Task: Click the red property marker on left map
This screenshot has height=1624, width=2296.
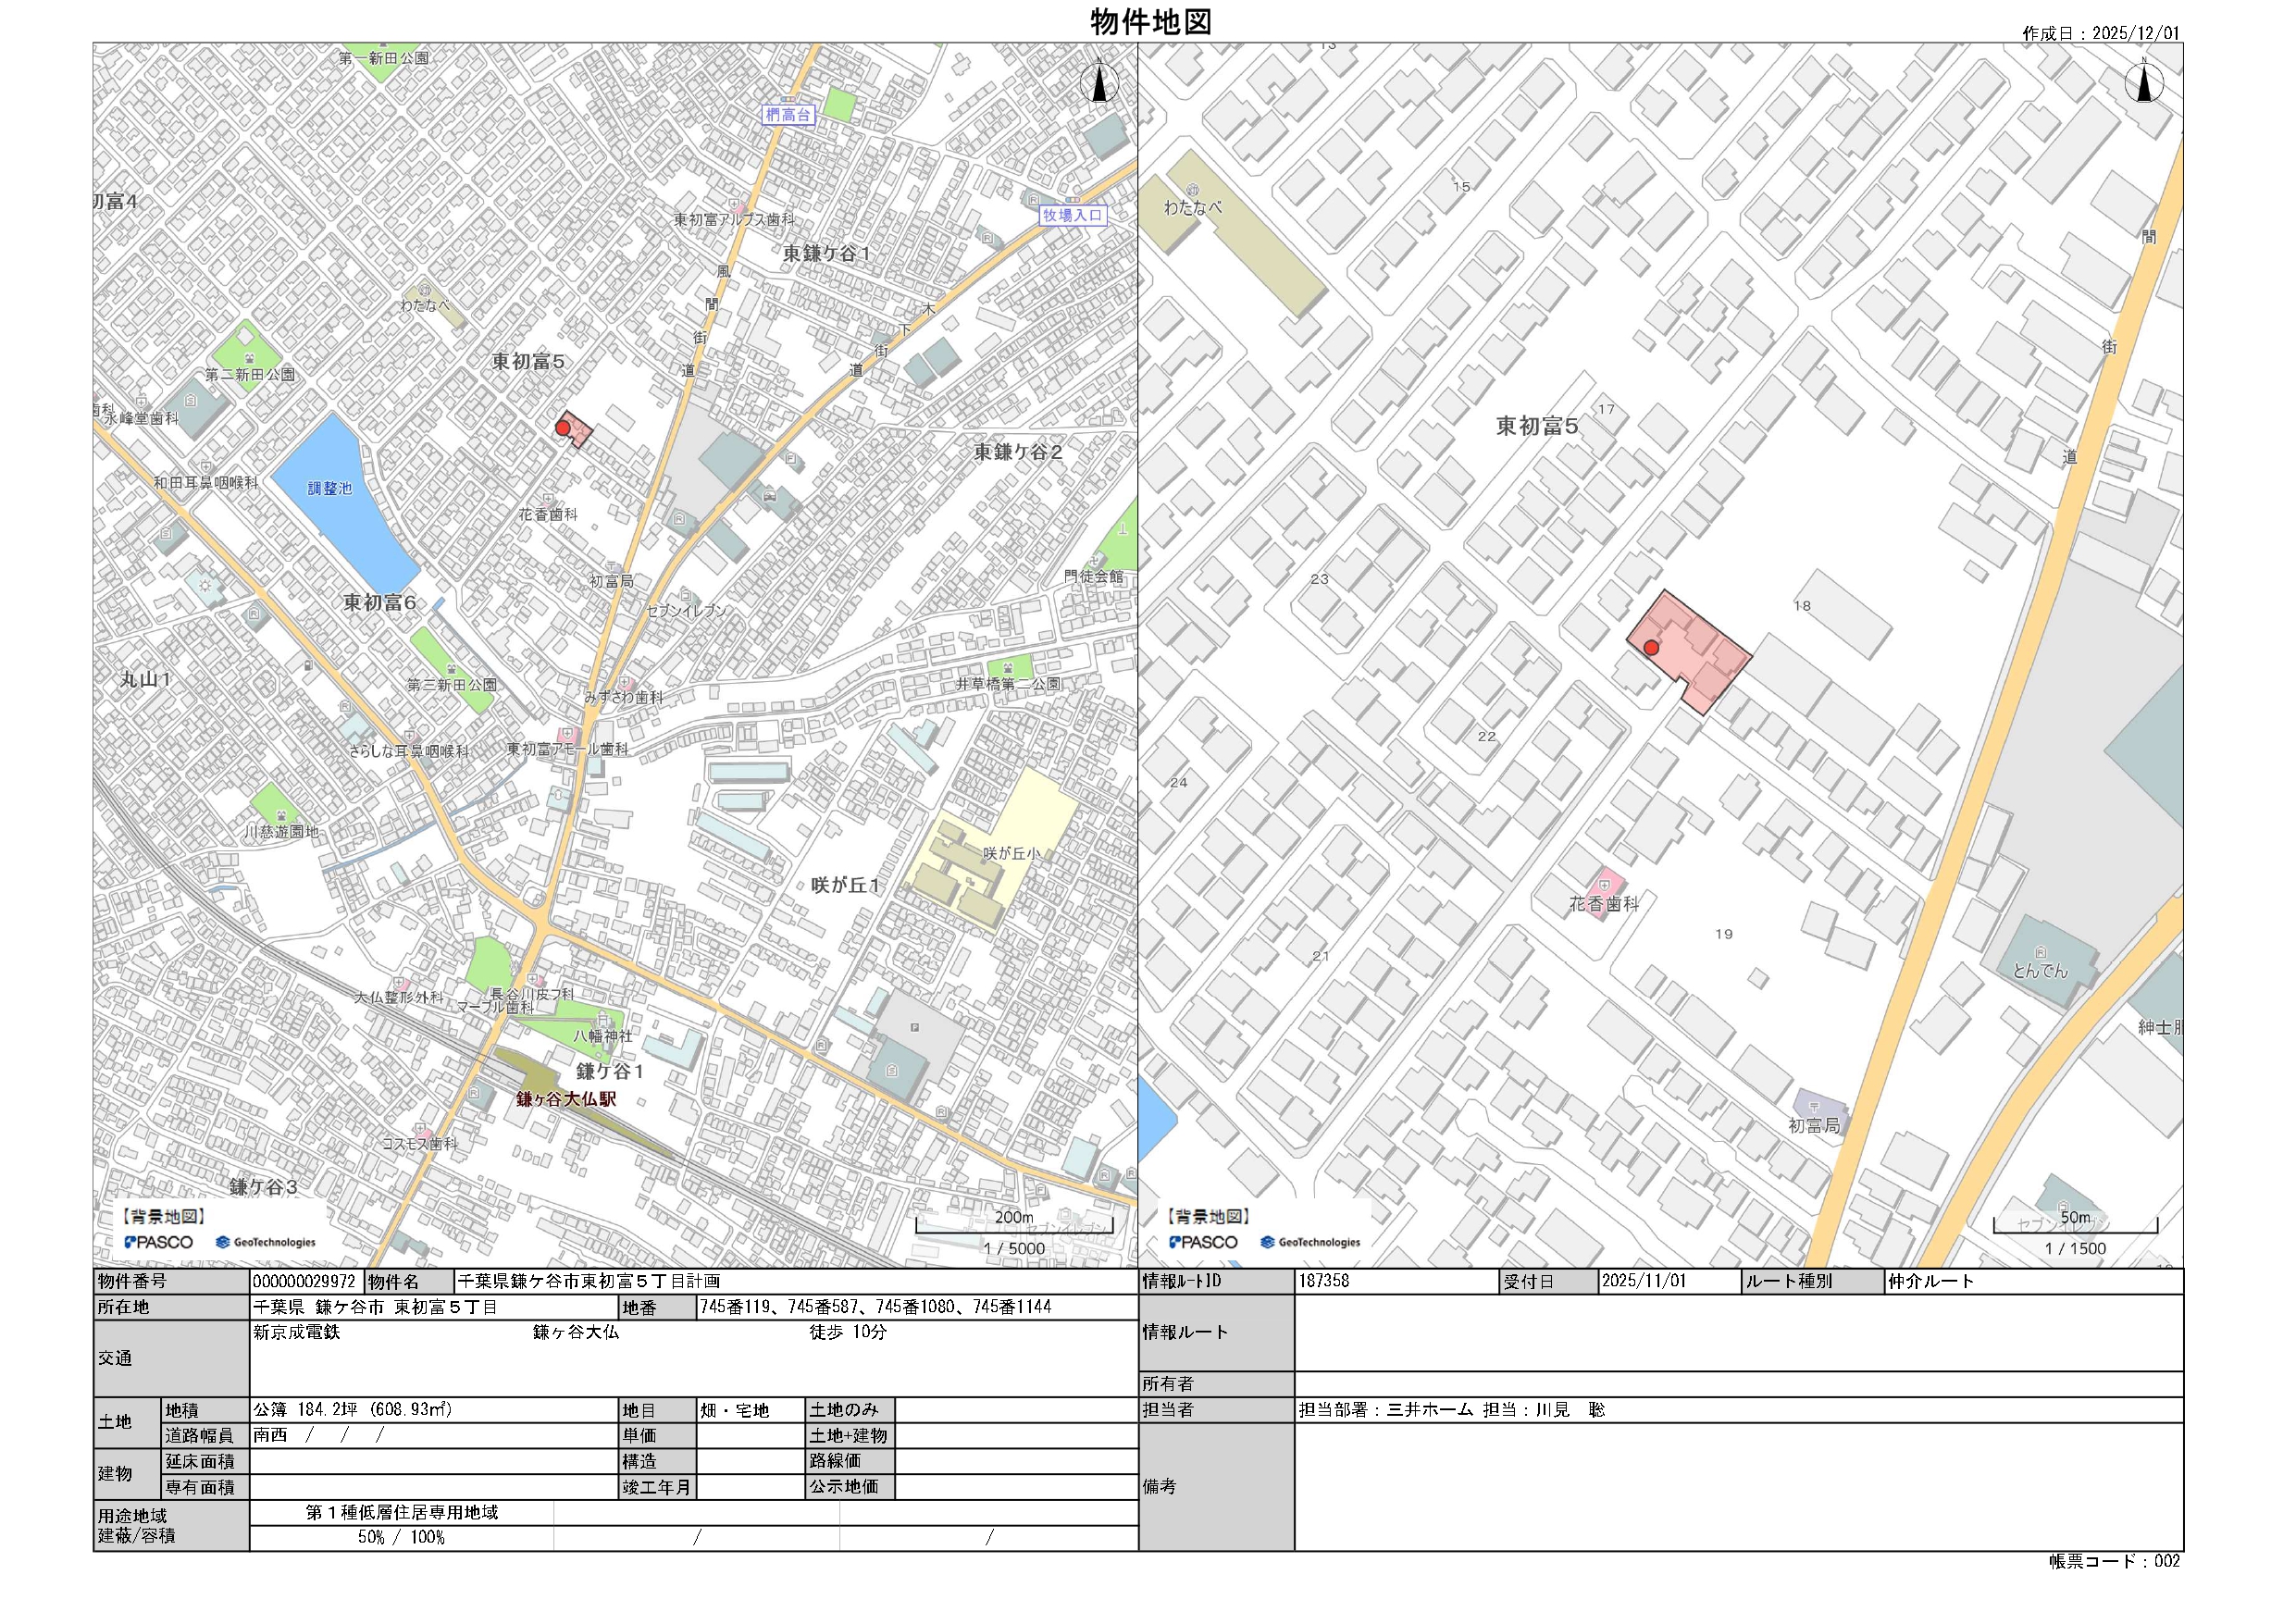Action: pos(563,428)
